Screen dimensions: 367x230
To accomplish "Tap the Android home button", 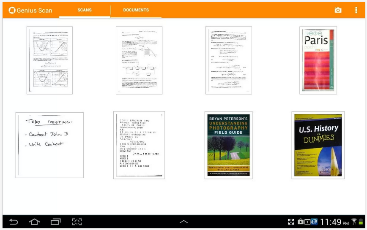I will pos(34,222).
